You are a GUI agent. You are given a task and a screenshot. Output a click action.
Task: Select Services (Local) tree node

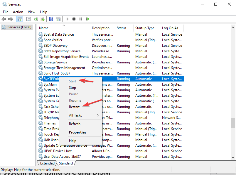[x=17, y=27]
